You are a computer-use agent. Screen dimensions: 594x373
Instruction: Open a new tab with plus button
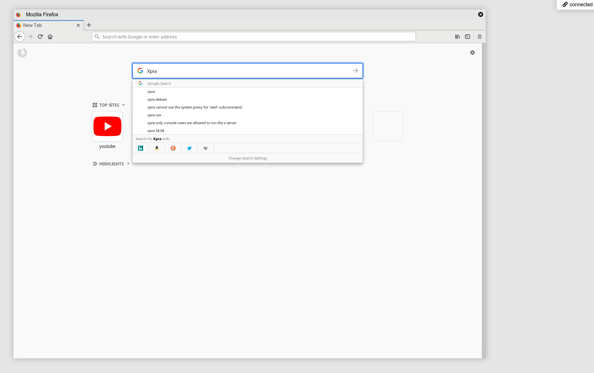pos(89,25)
